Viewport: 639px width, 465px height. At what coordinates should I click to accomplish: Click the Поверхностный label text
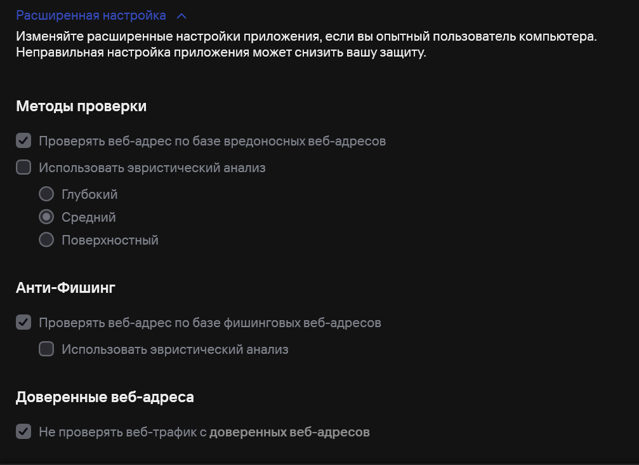[x=110, y=240]
